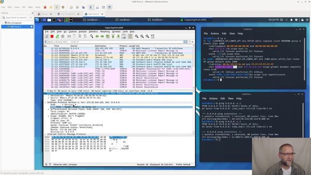Expand the Flags Don't fragment row

(49, 116)
